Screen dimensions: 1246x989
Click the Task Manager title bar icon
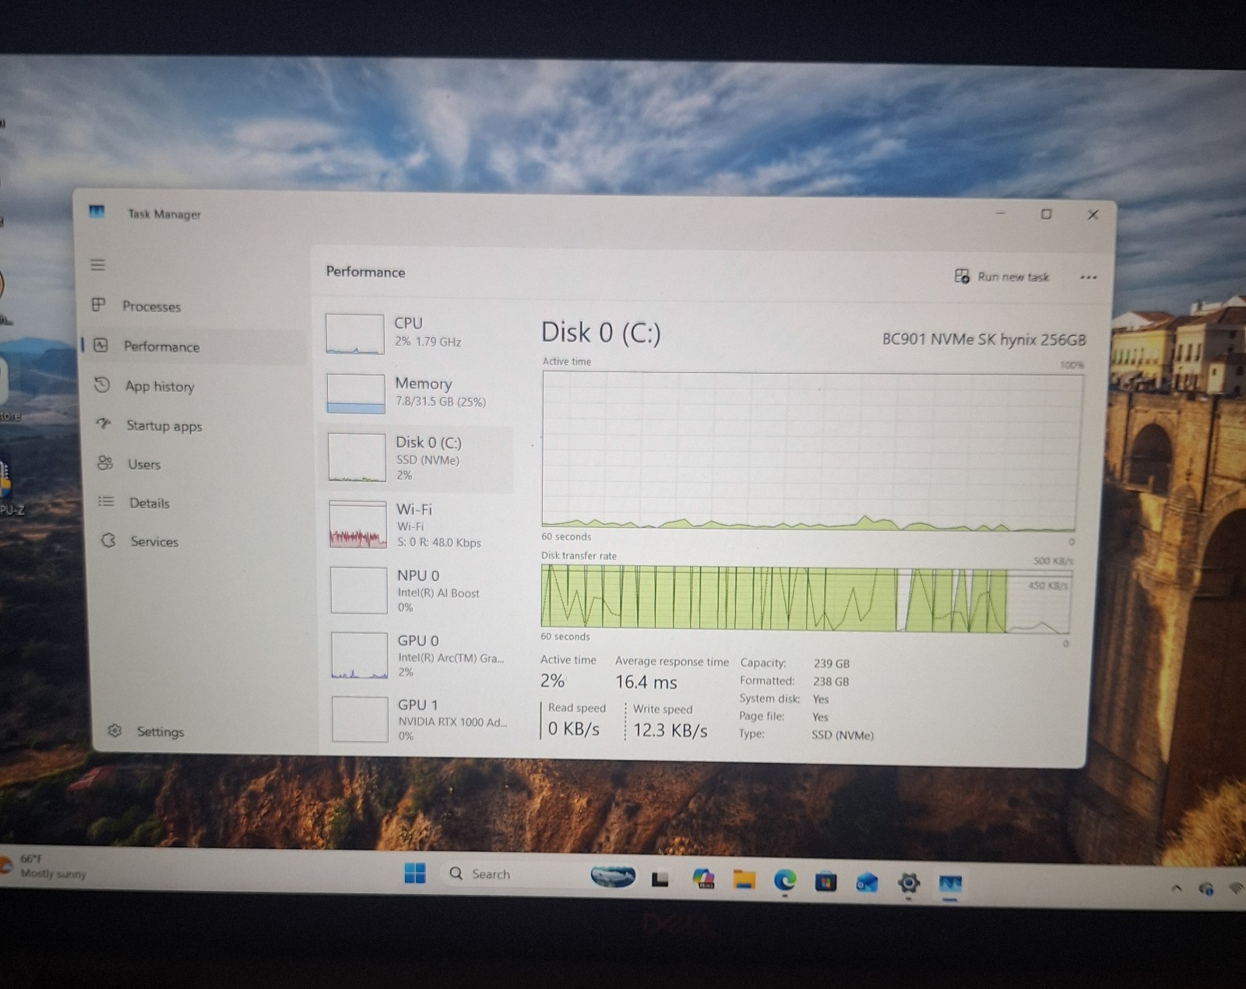[x=97, y=212]
